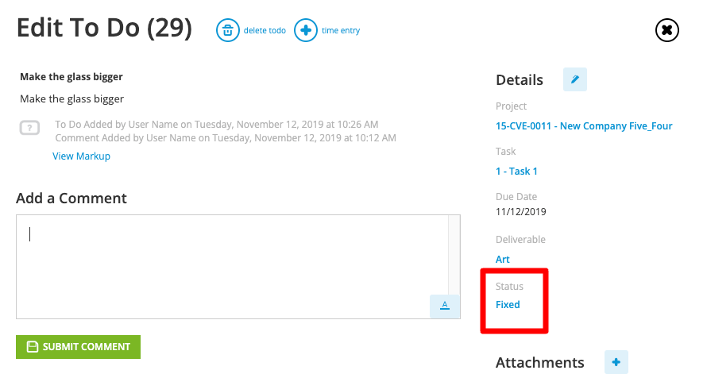Click the time entry plus icon

306,30
